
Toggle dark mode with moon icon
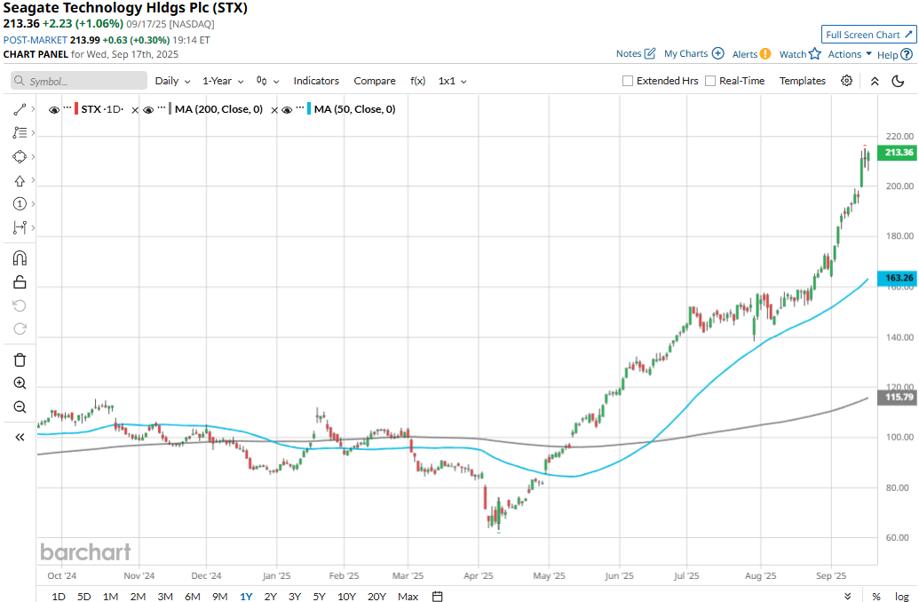point(898,81)
